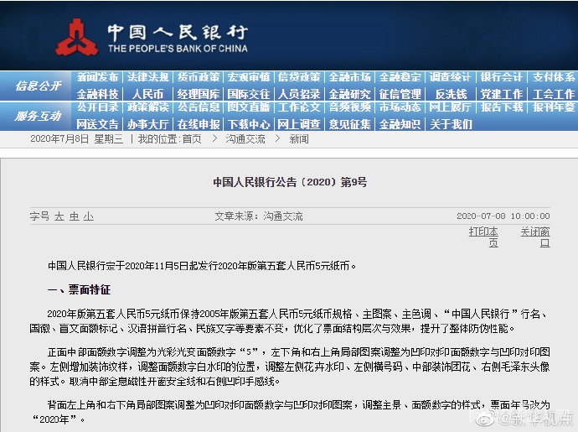Click 服务互动 section label
The width and height of the screenshot is (578, 432).
pyautogui.click(x=38, y=116)
